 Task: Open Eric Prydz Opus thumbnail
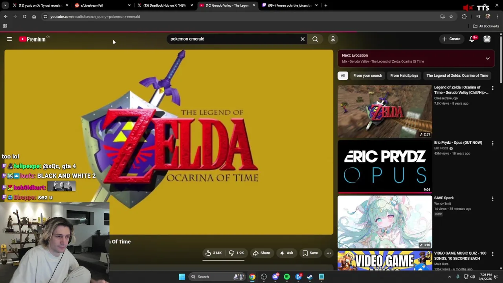coord(385,167)
